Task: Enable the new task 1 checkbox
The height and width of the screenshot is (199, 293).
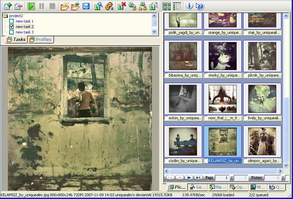Action: [x=11, y=21]
